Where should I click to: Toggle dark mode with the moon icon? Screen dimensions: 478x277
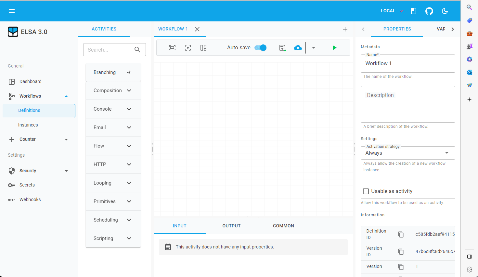445,11
